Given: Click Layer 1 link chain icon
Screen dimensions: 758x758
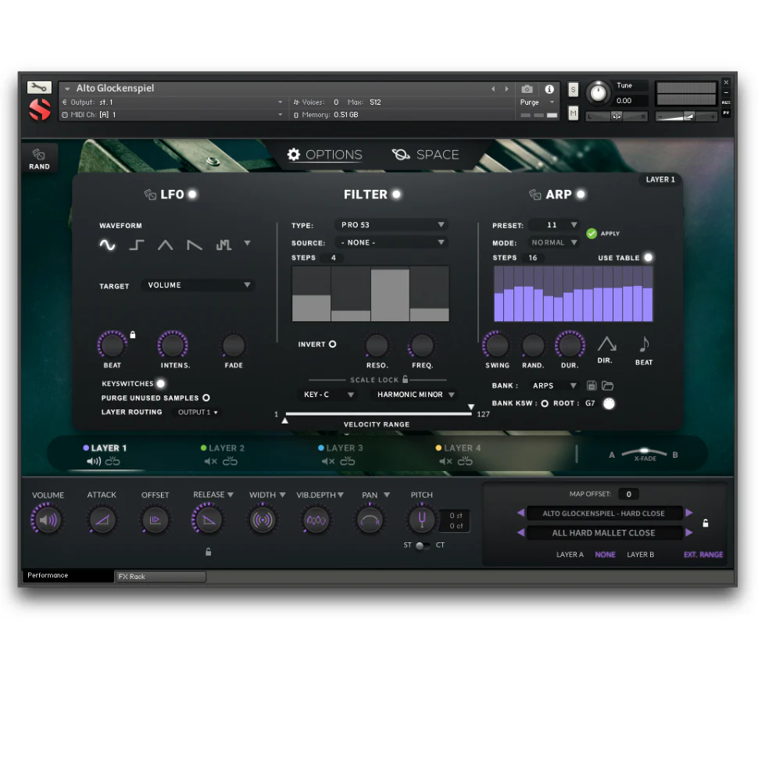Looking at the screenshot, I should (113, 461).
